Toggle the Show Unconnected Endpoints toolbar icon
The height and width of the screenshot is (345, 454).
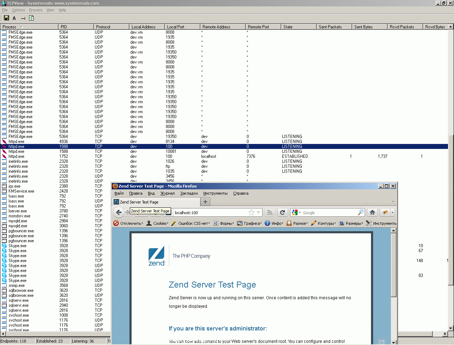23,18
